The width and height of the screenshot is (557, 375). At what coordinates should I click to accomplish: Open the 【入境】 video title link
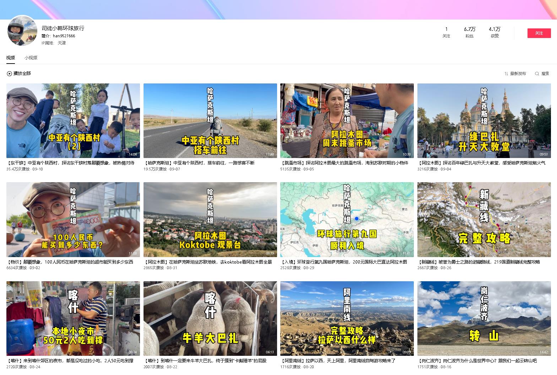[x=344, y=262]
